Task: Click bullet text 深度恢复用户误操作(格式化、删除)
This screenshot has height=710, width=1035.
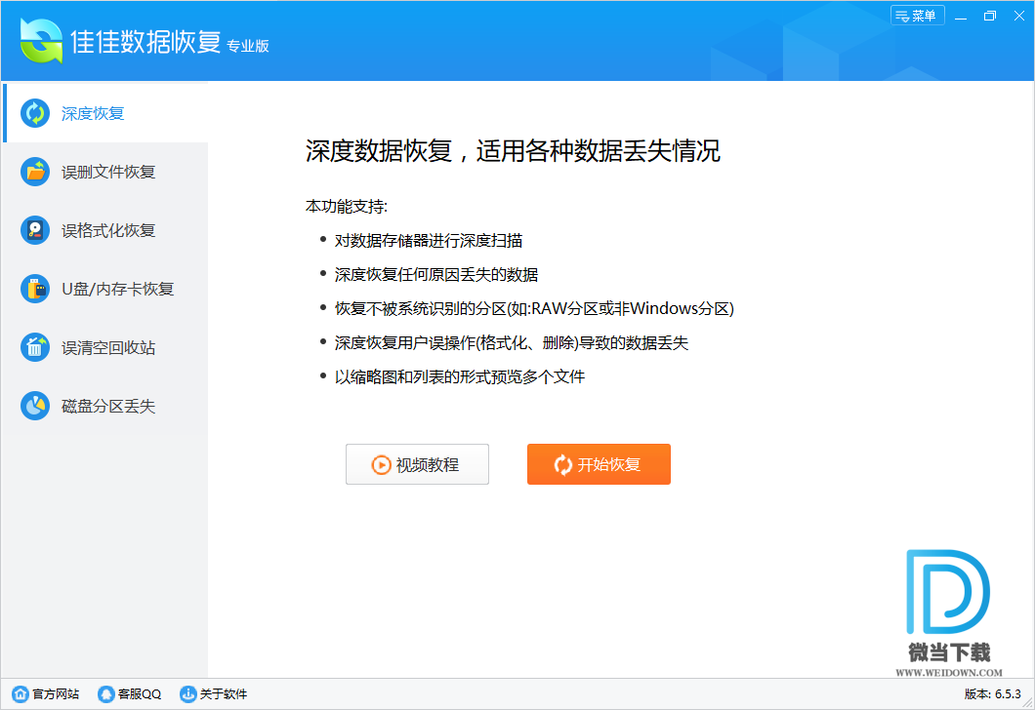Action: pos(512,342)
